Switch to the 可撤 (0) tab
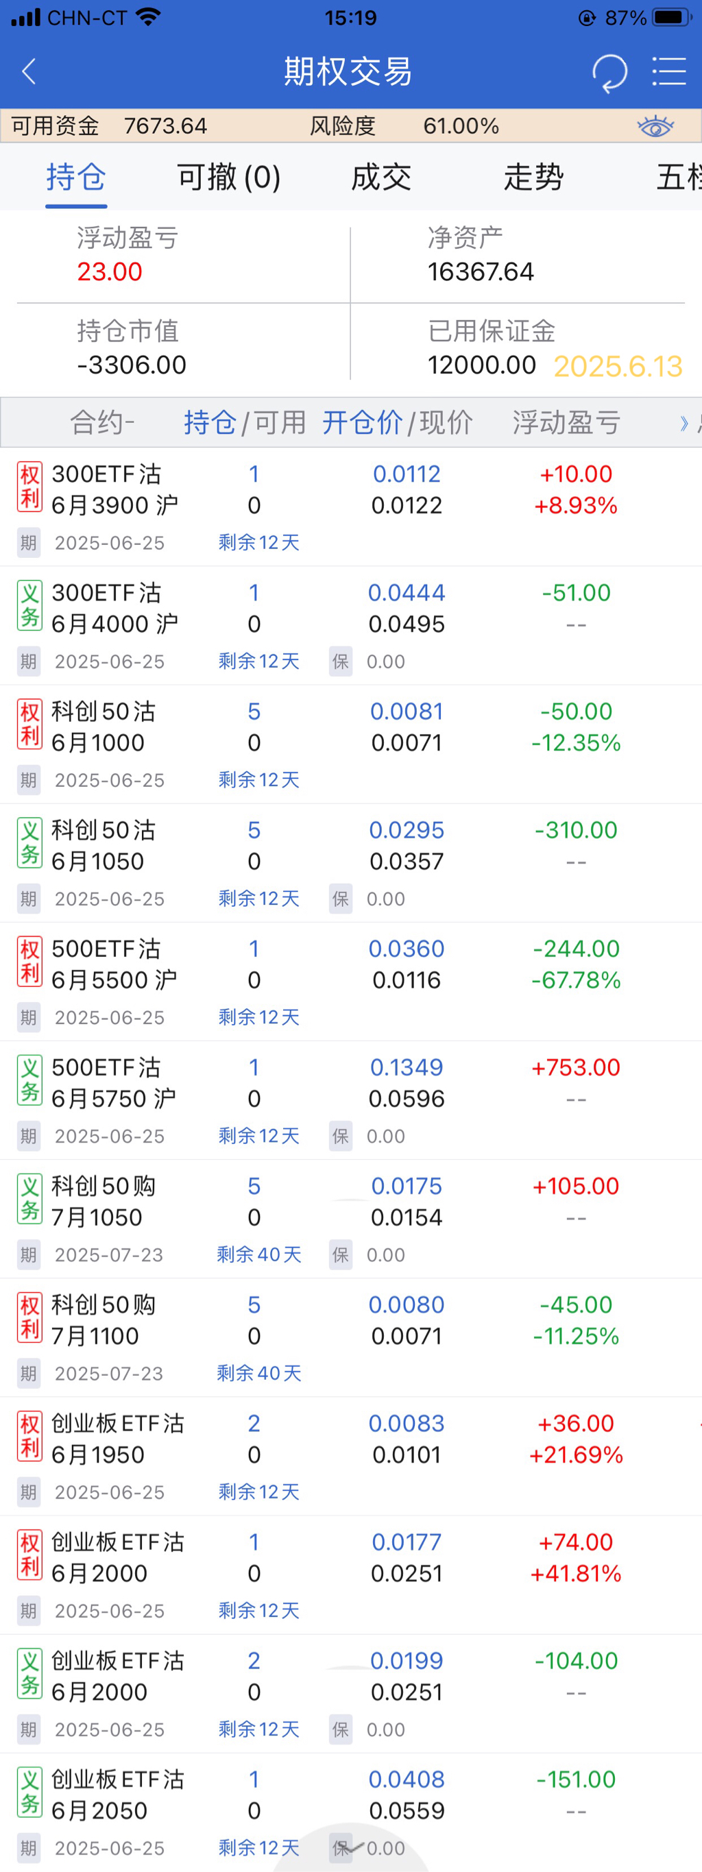 (x=229, y=178)
